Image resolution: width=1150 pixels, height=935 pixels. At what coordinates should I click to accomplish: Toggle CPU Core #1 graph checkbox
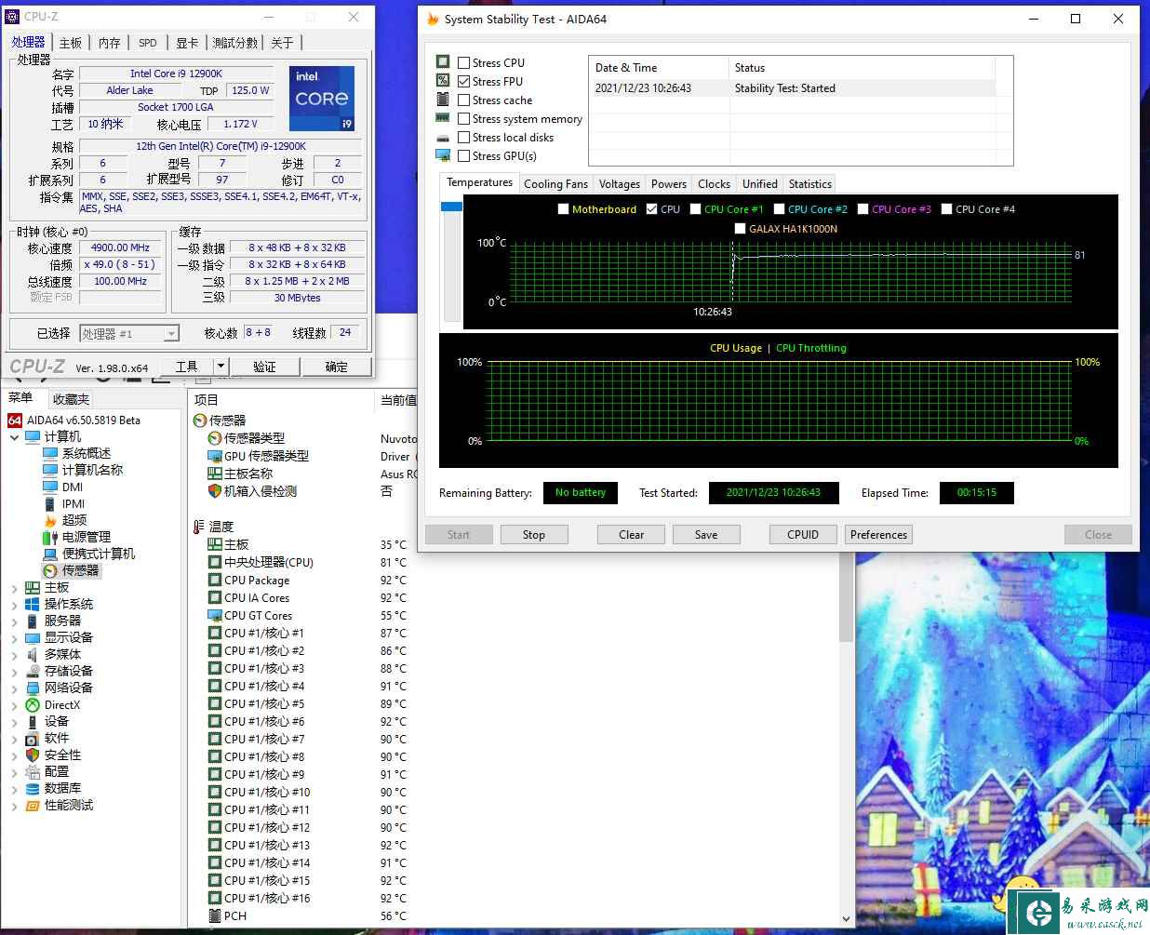tap(695, 209)
